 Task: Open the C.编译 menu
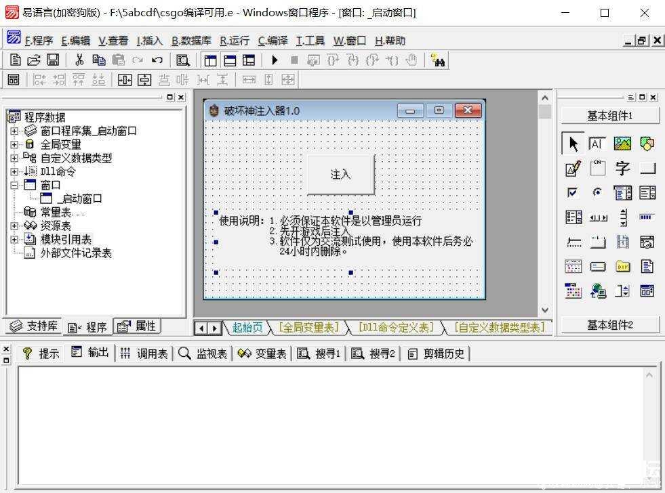(x=273, y=41)
